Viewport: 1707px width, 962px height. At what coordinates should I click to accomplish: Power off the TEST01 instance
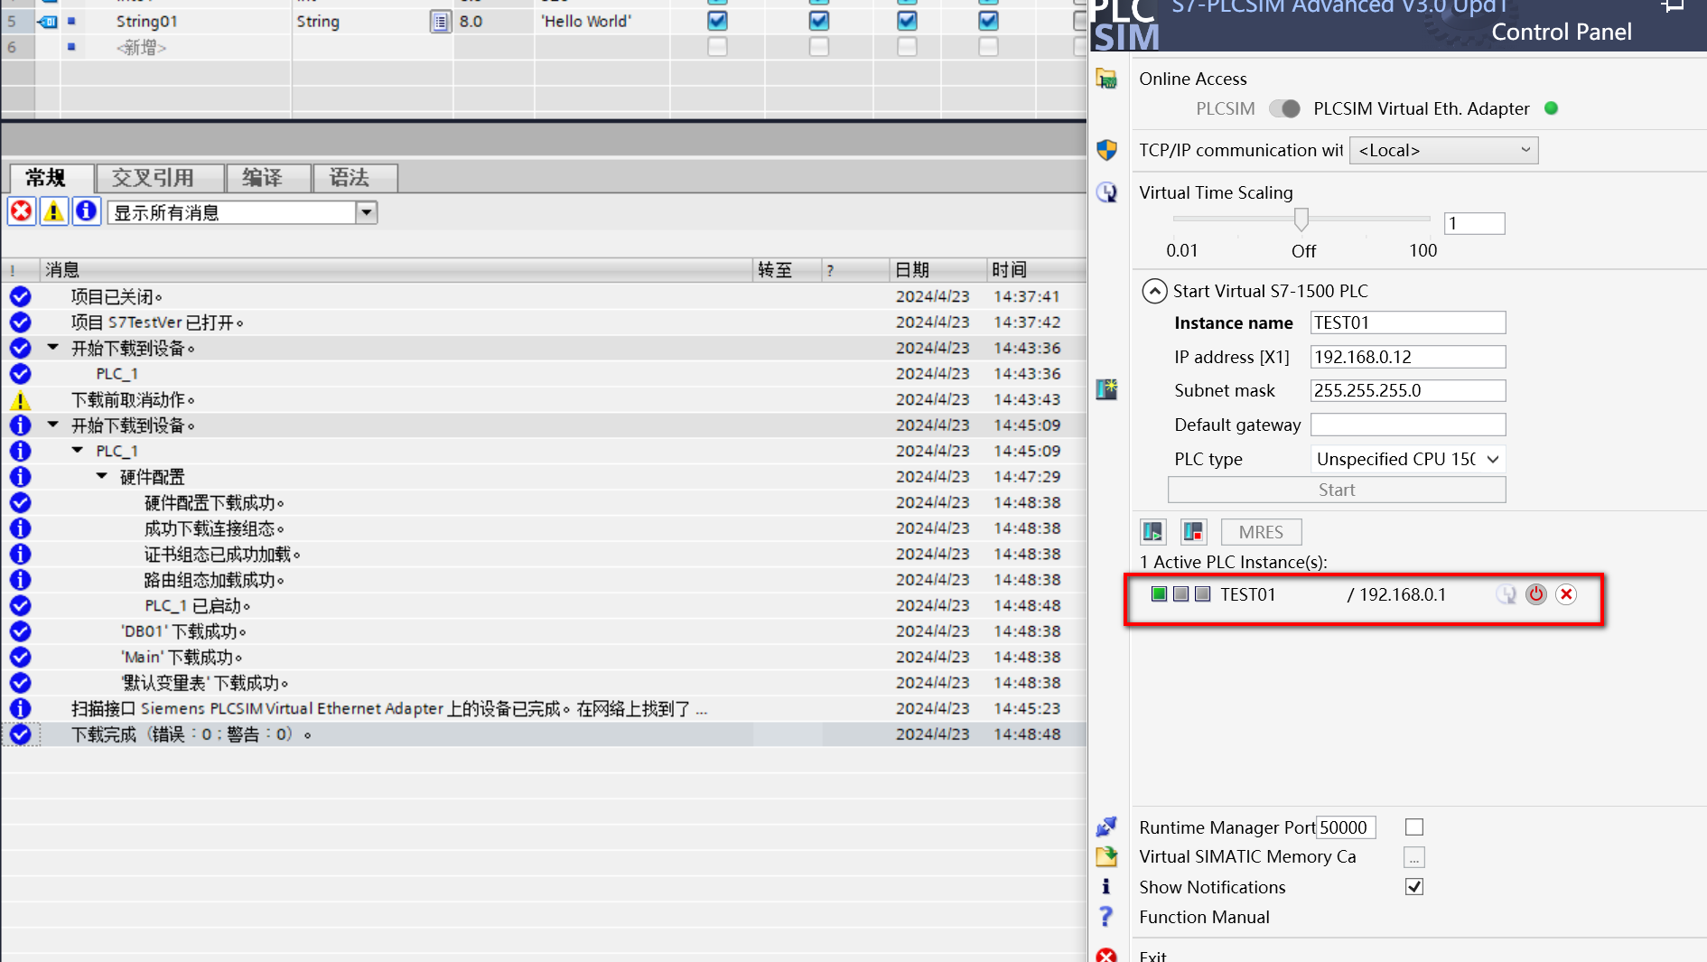coord(1536,594)
